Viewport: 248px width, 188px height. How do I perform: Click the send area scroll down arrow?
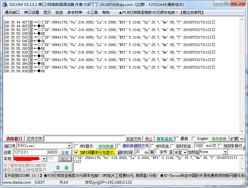click(x=242, y=169)
